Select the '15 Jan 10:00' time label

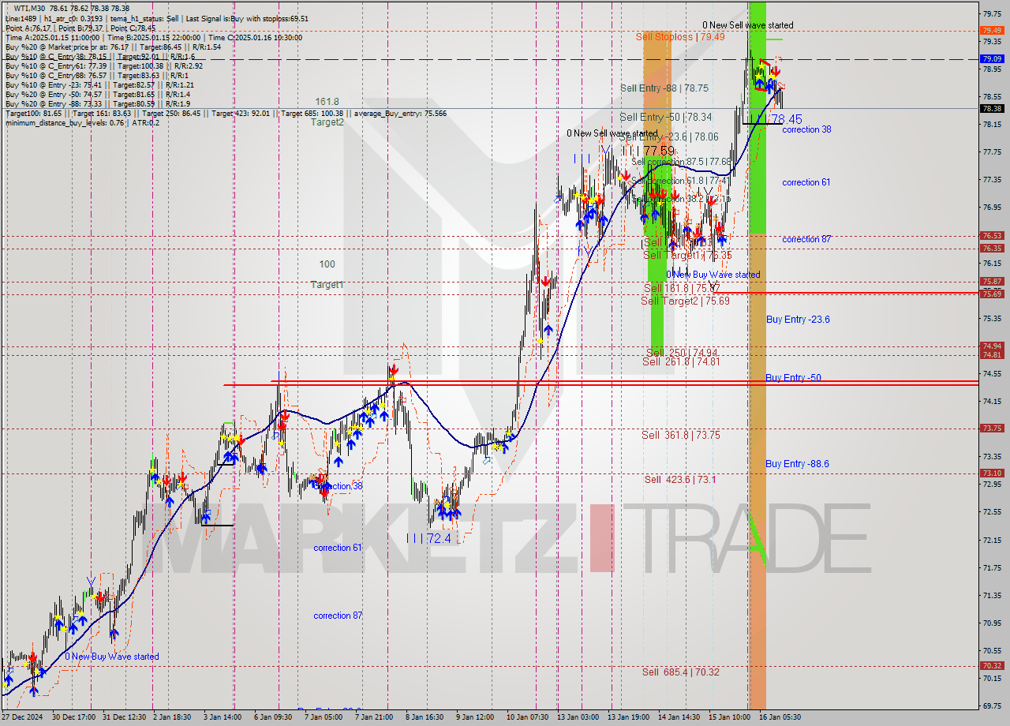pos(731,717)
